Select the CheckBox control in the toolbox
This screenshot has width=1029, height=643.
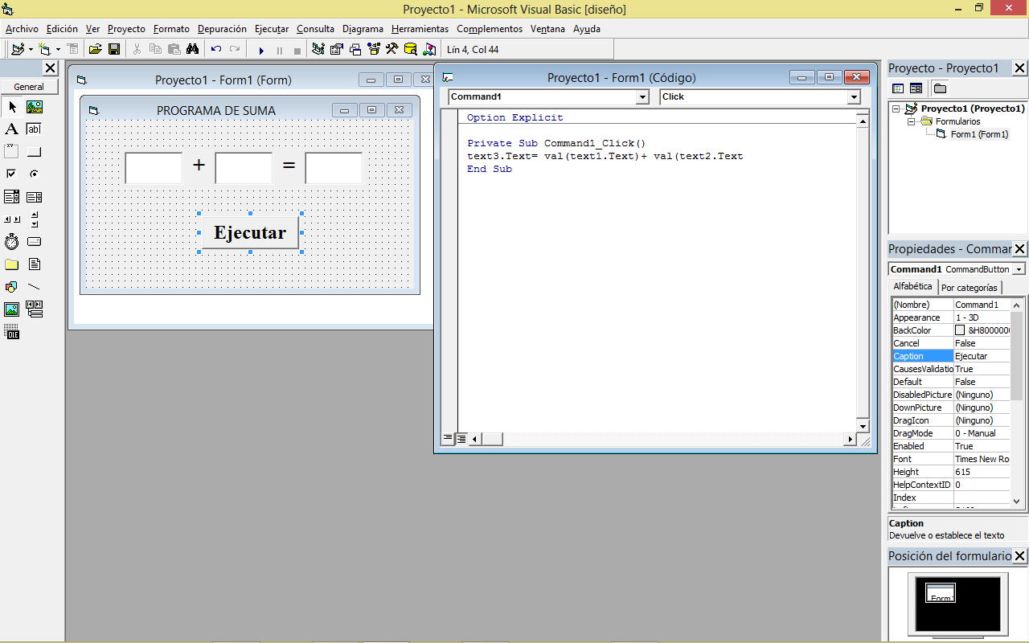click(11, 174)
